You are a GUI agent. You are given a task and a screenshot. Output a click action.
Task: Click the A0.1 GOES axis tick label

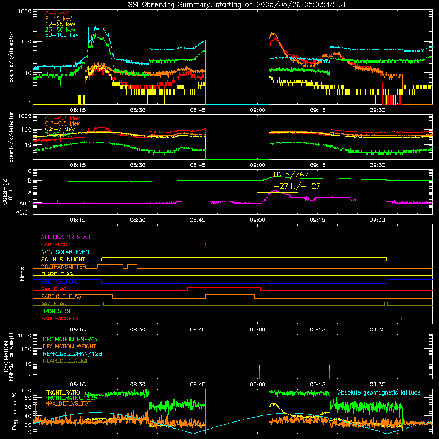click(25, 203)
